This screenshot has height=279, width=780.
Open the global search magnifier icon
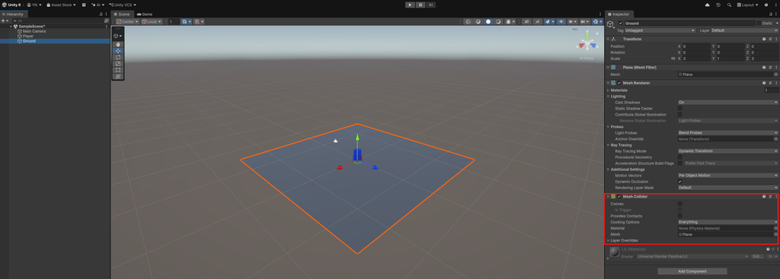click(x=729, y=5)
